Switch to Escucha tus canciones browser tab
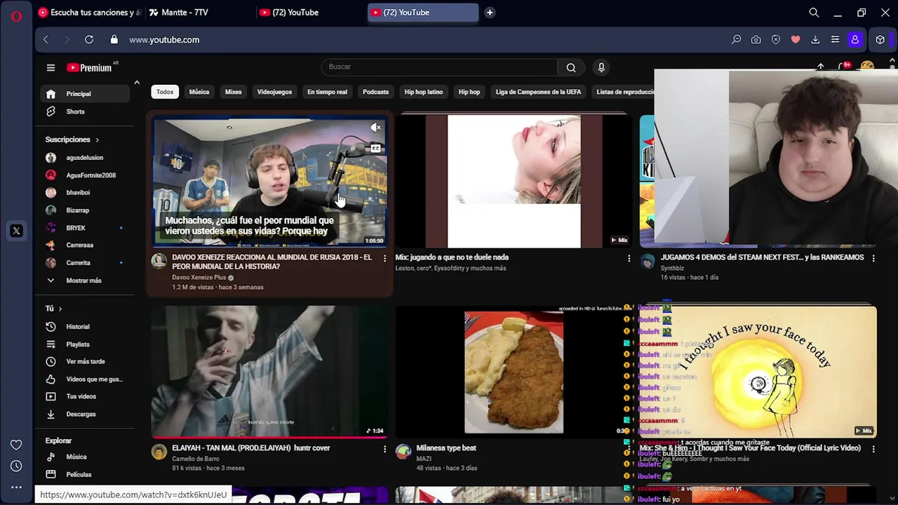The height and width of the screenshot is (505, 898). click(88, 13)
